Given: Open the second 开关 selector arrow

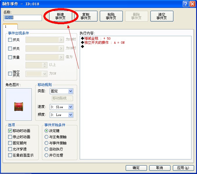Looking at the screenshot, I should coord(61,49).
